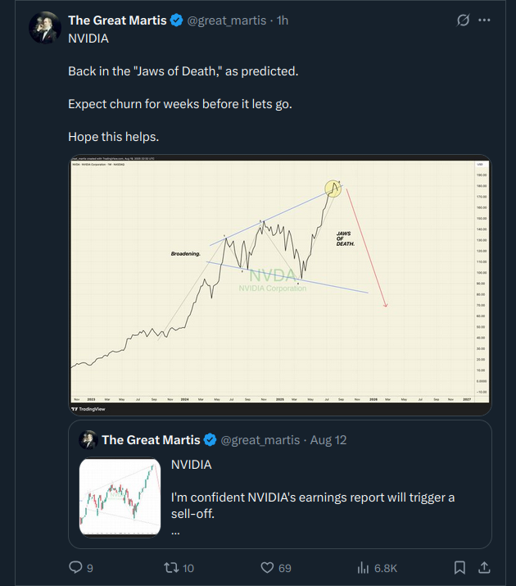The height and width of the screenshot is (586, 516).
Task: Click the @great_martis handle in the top header
Action: (x=225, y=20)
